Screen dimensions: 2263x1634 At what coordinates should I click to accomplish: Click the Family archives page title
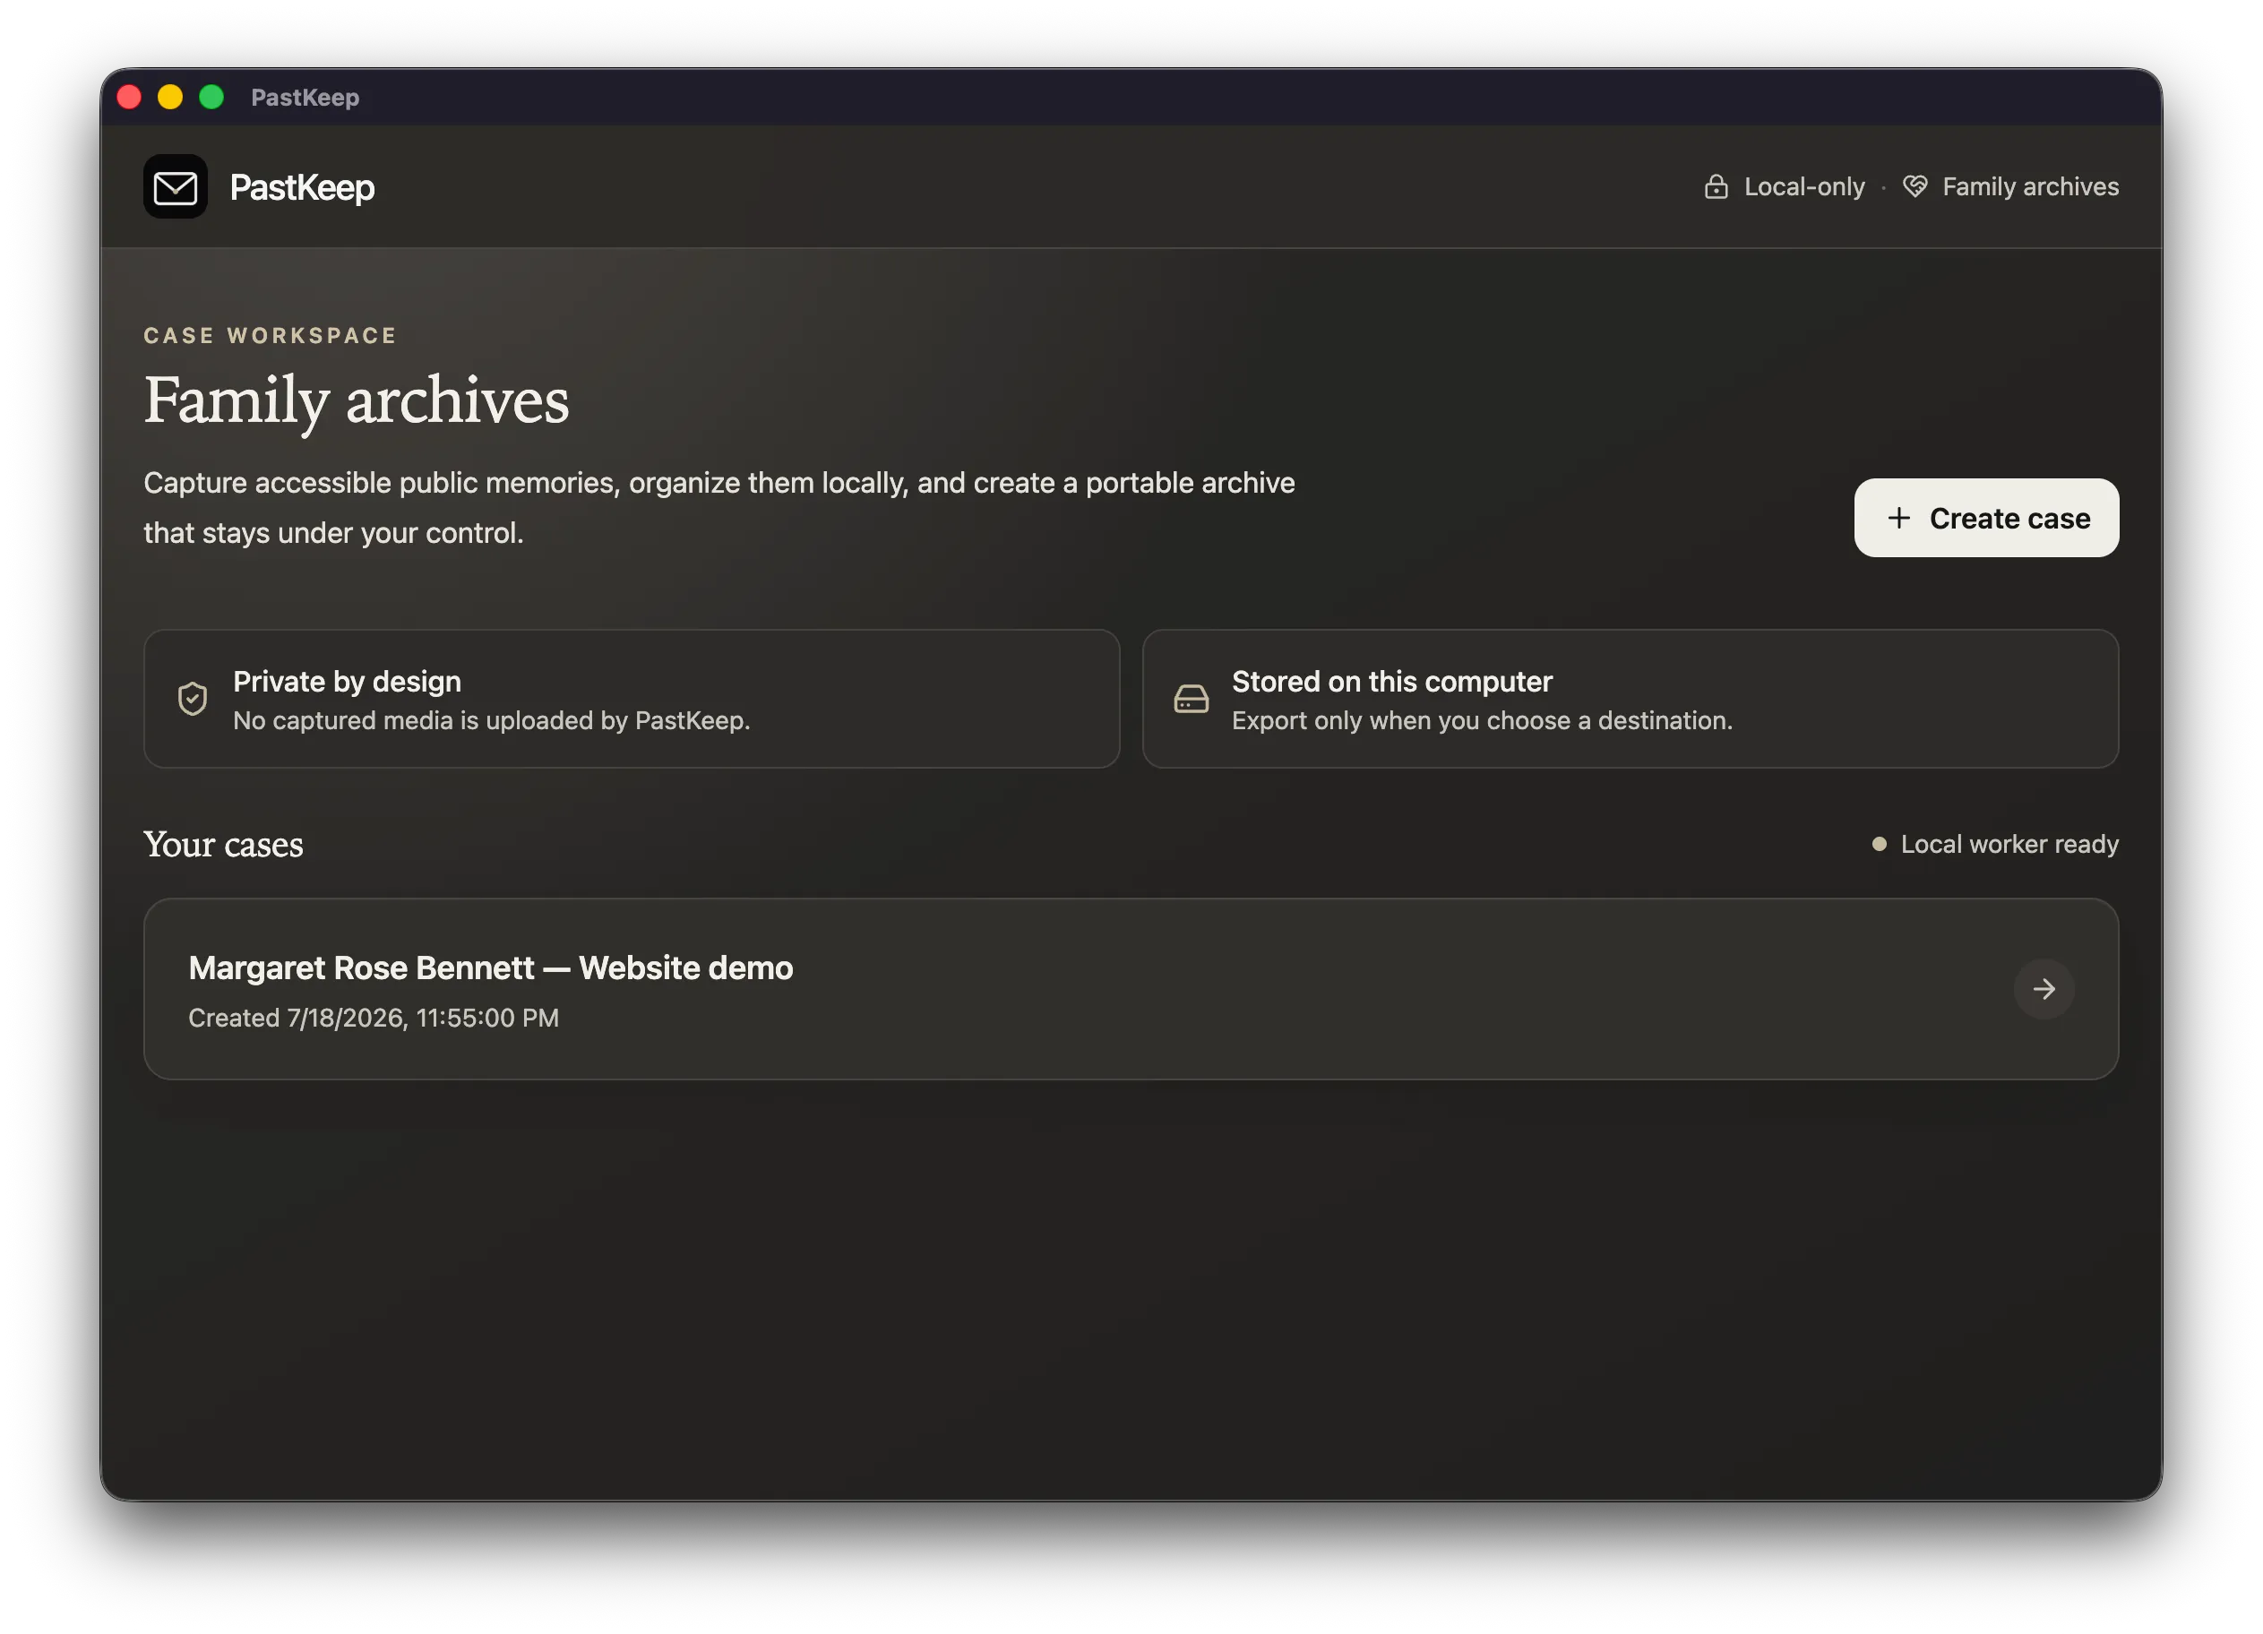coord(357,401)
